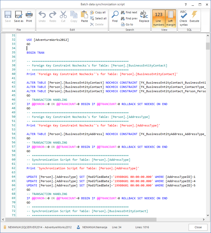Redo the last action
The image size is (211, 233).
(53, 16)
